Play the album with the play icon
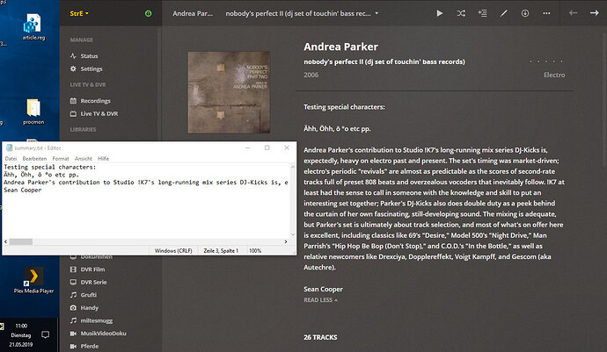 tap(439, 13)
